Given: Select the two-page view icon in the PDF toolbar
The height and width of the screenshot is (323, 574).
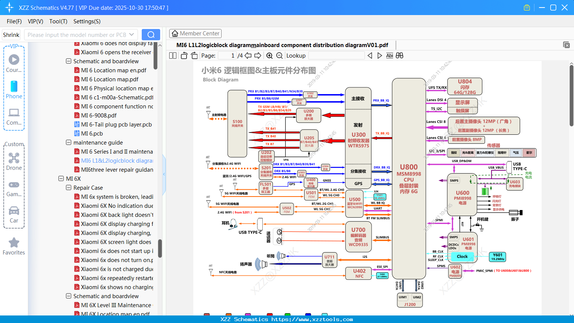Looking at the screenshot, I should click(x=172, y=55).
